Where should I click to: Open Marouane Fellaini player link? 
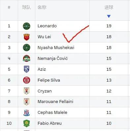point(55,101)
